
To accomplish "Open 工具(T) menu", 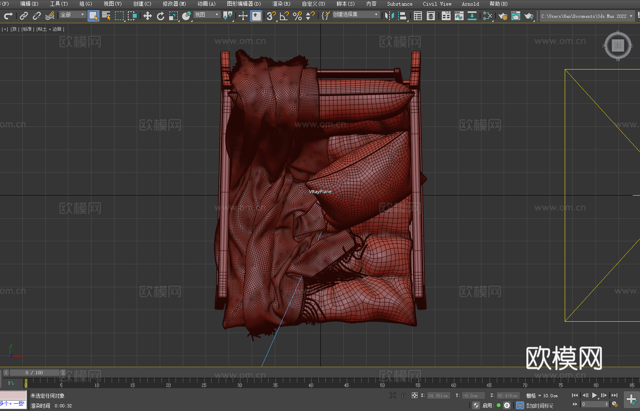I will [59, 4].
